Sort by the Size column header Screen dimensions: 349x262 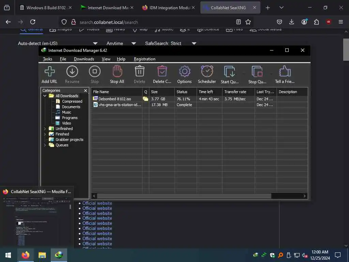[x=162, y=92]
